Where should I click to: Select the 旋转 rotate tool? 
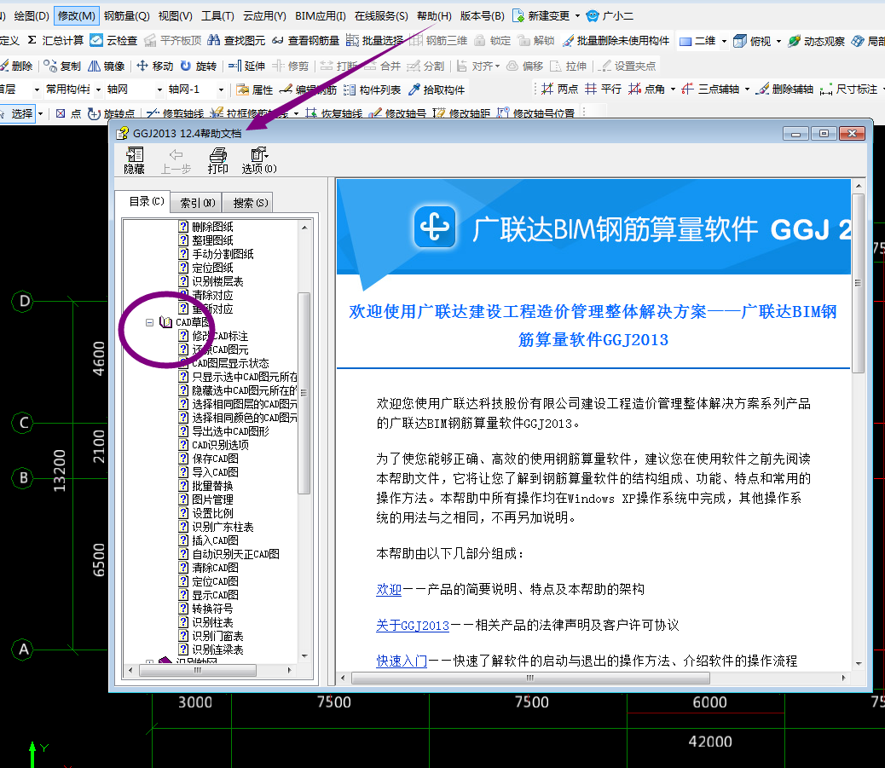coord(198,66)
